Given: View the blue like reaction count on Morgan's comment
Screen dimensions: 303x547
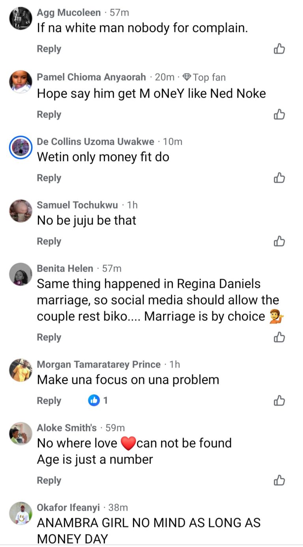Looking at the screenshot, I should (98, 401).
